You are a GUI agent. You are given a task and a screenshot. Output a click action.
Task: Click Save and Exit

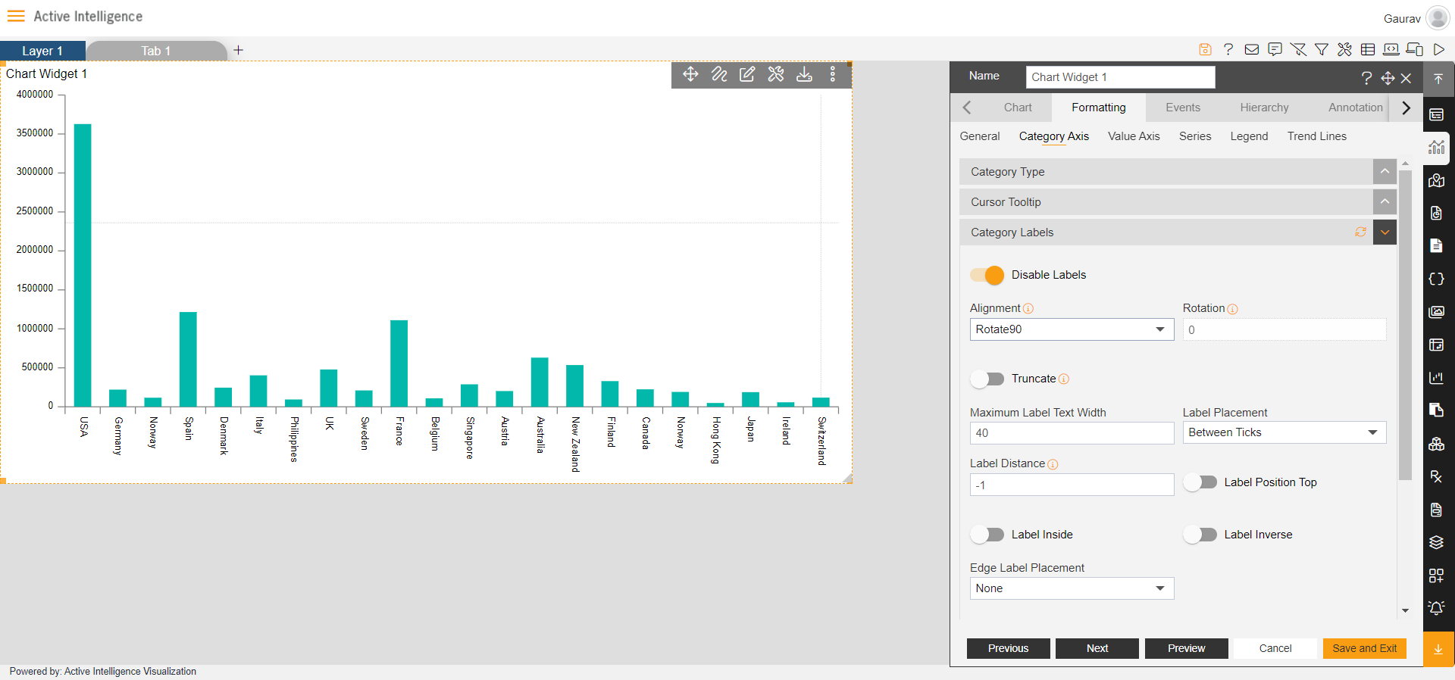(1364, 648)
